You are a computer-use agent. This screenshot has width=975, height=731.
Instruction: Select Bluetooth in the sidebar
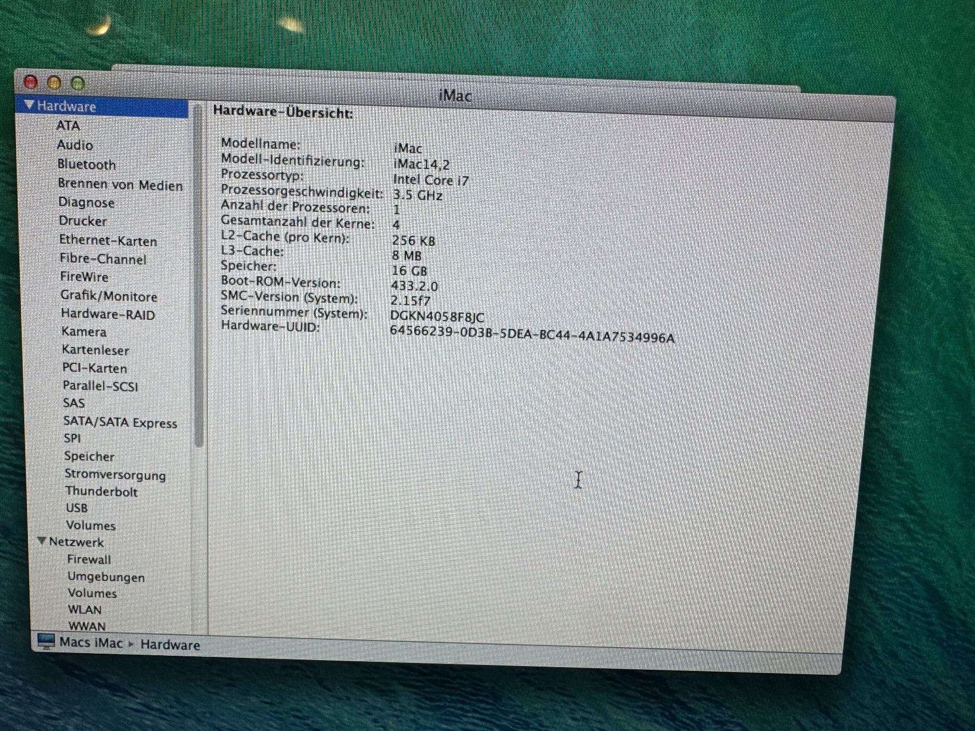[x=87, y=165]
